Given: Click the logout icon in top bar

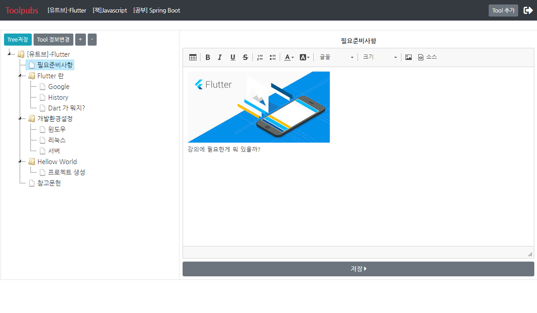Looking at the screenshot, I should tap(528, 10).
